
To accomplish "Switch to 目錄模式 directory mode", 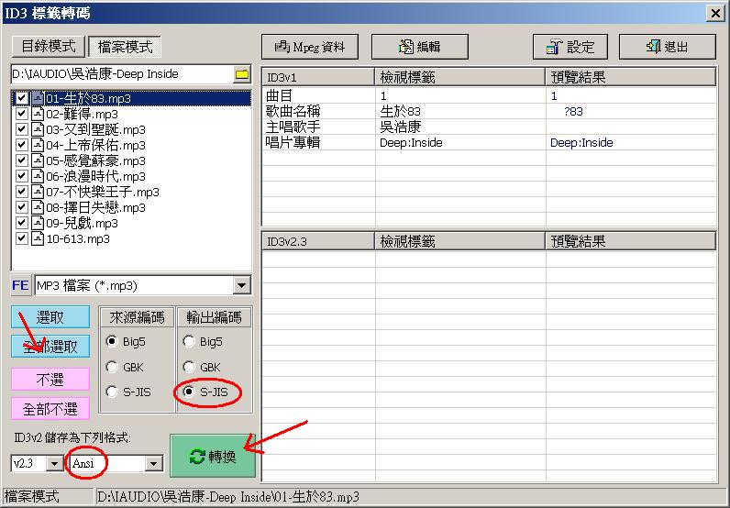I will [47, 47].
